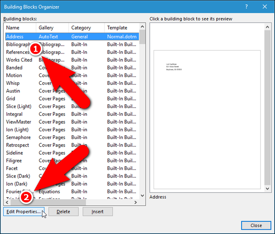Select the Address AutoText entry
This screenshot has height=234, width=275.
pyautogui.click(x=72, y=36)
